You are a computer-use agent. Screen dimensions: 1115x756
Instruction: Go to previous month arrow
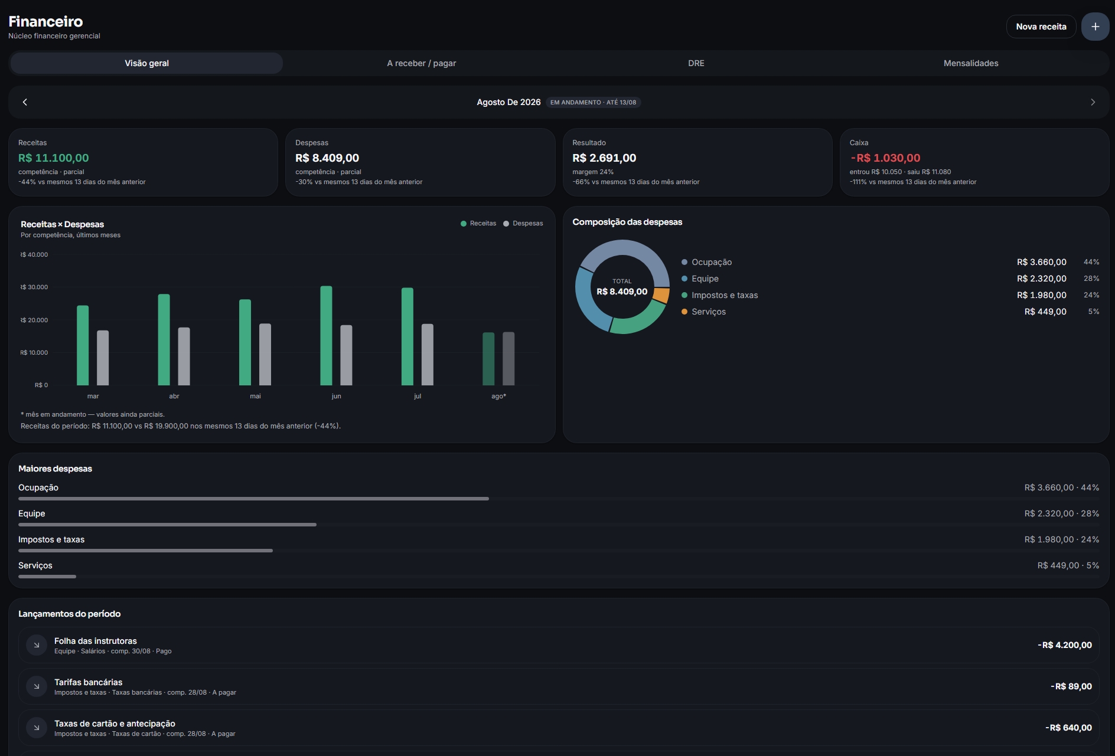click(25, 102)
